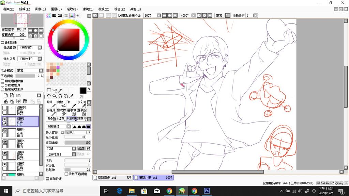Select the 噴槍 airbrush tool
The height and width of the screenshot is (196, 349).
61,104
